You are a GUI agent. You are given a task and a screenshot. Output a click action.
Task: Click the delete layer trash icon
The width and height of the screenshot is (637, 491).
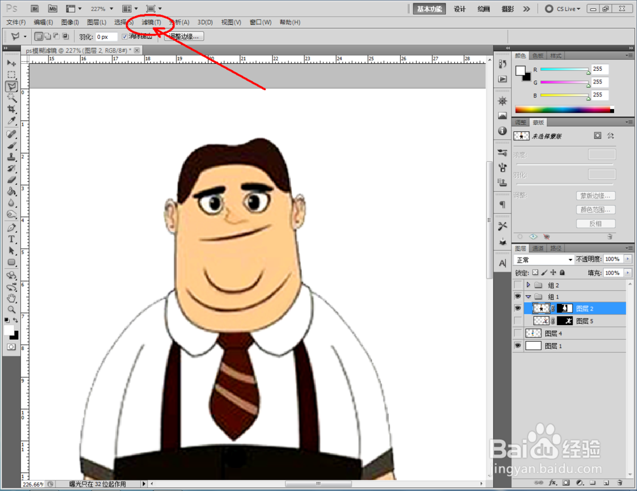pos(620,483)
